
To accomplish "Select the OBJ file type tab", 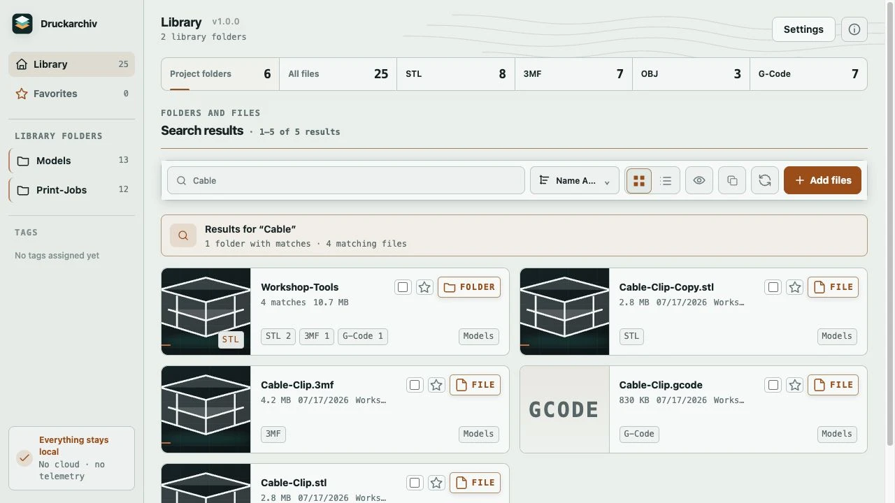I will coord(691,74).
